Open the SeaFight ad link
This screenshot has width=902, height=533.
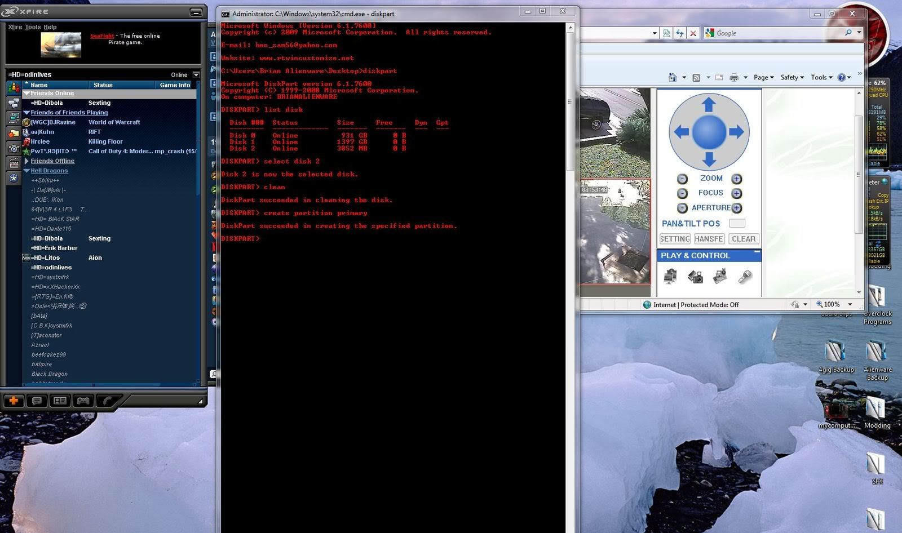click(x=102, y=35)
